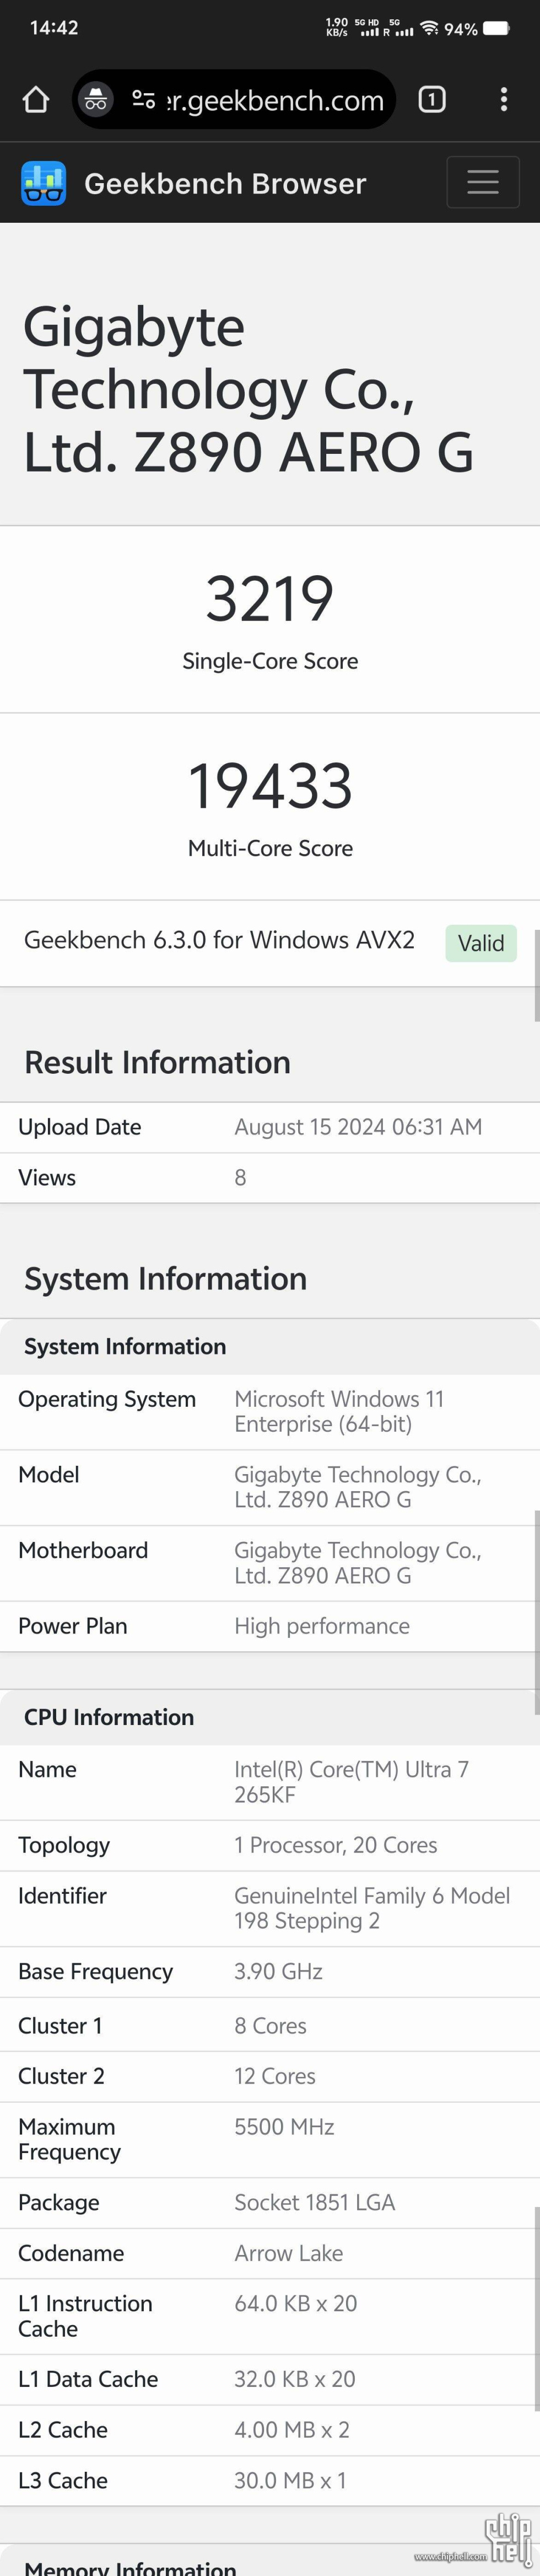Select the 4.00 MB x 2 L2 value

292,2430
